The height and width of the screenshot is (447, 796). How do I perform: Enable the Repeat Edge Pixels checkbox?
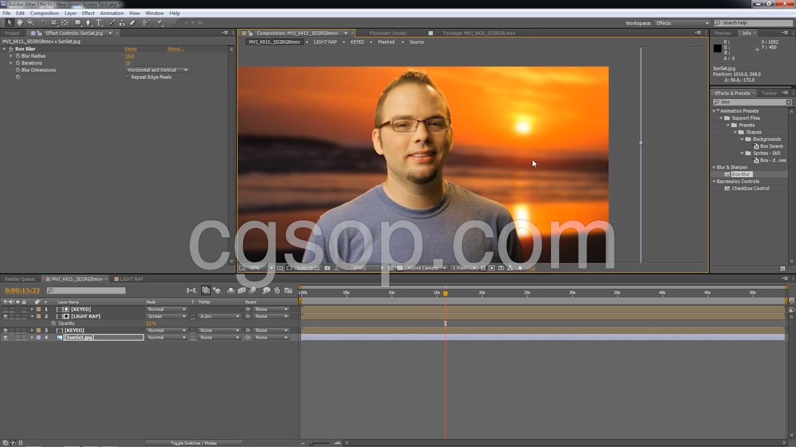point(128,77)
